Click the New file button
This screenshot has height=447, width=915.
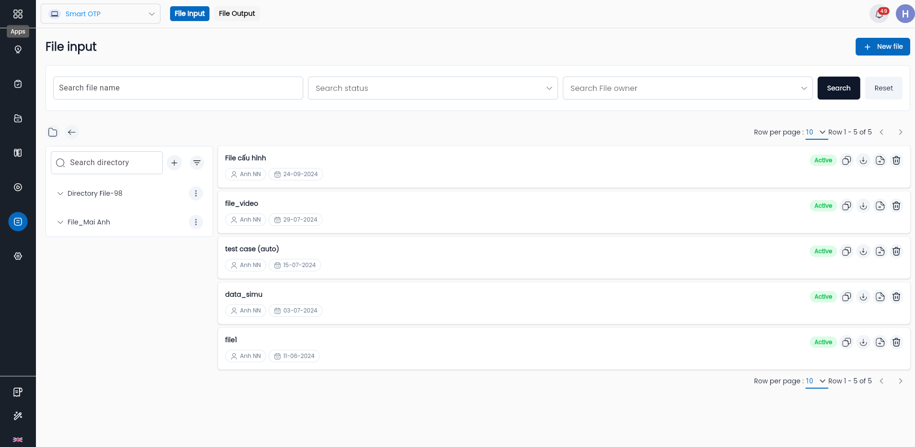point(883,46)
